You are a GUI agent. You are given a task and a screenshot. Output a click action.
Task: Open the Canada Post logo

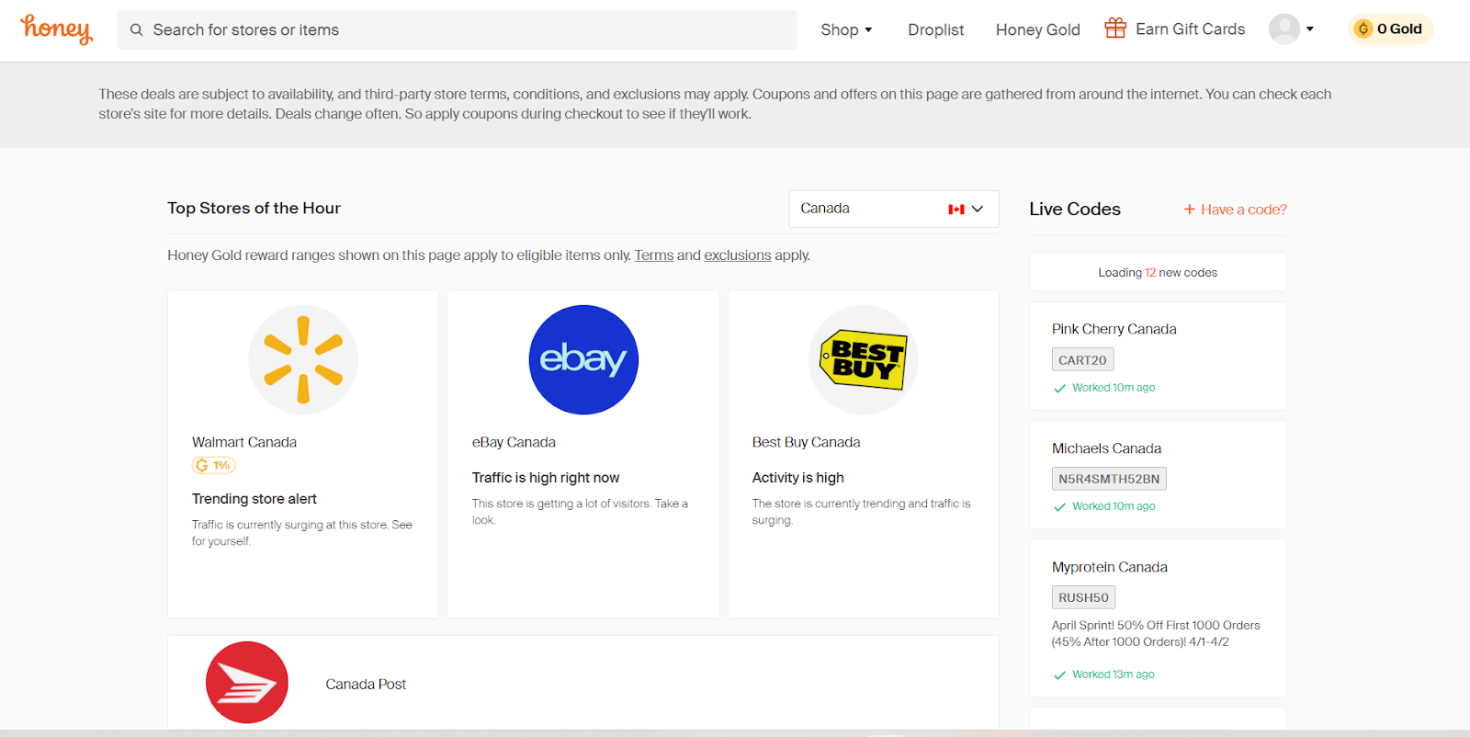point(247,683)
